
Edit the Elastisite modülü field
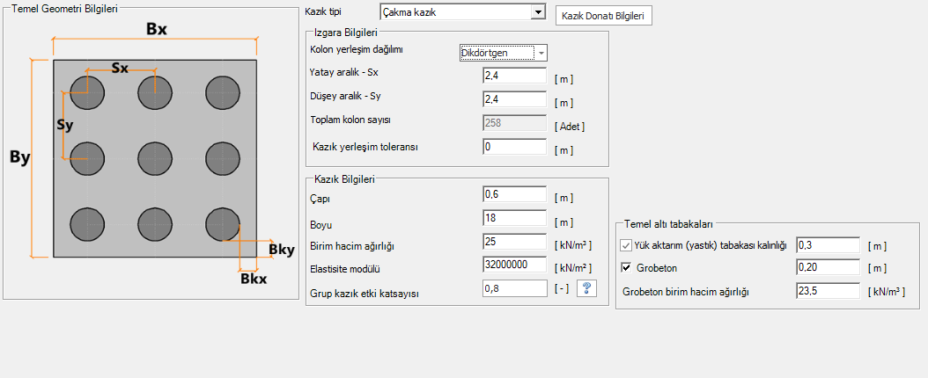[514, 265]
